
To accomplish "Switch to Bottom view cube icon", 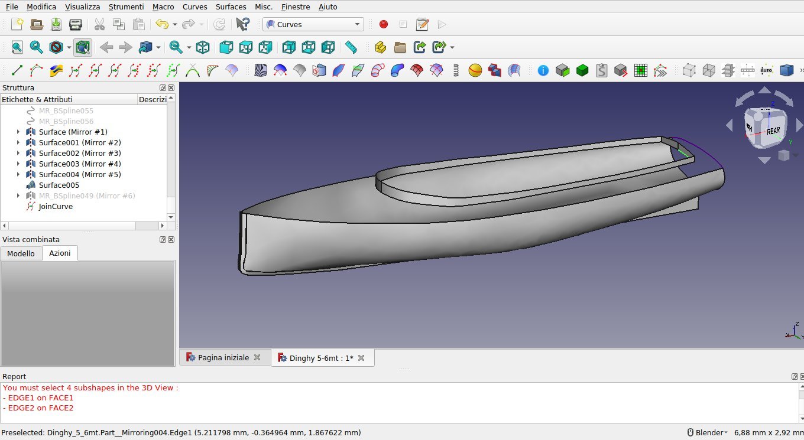I will (309, 47).
